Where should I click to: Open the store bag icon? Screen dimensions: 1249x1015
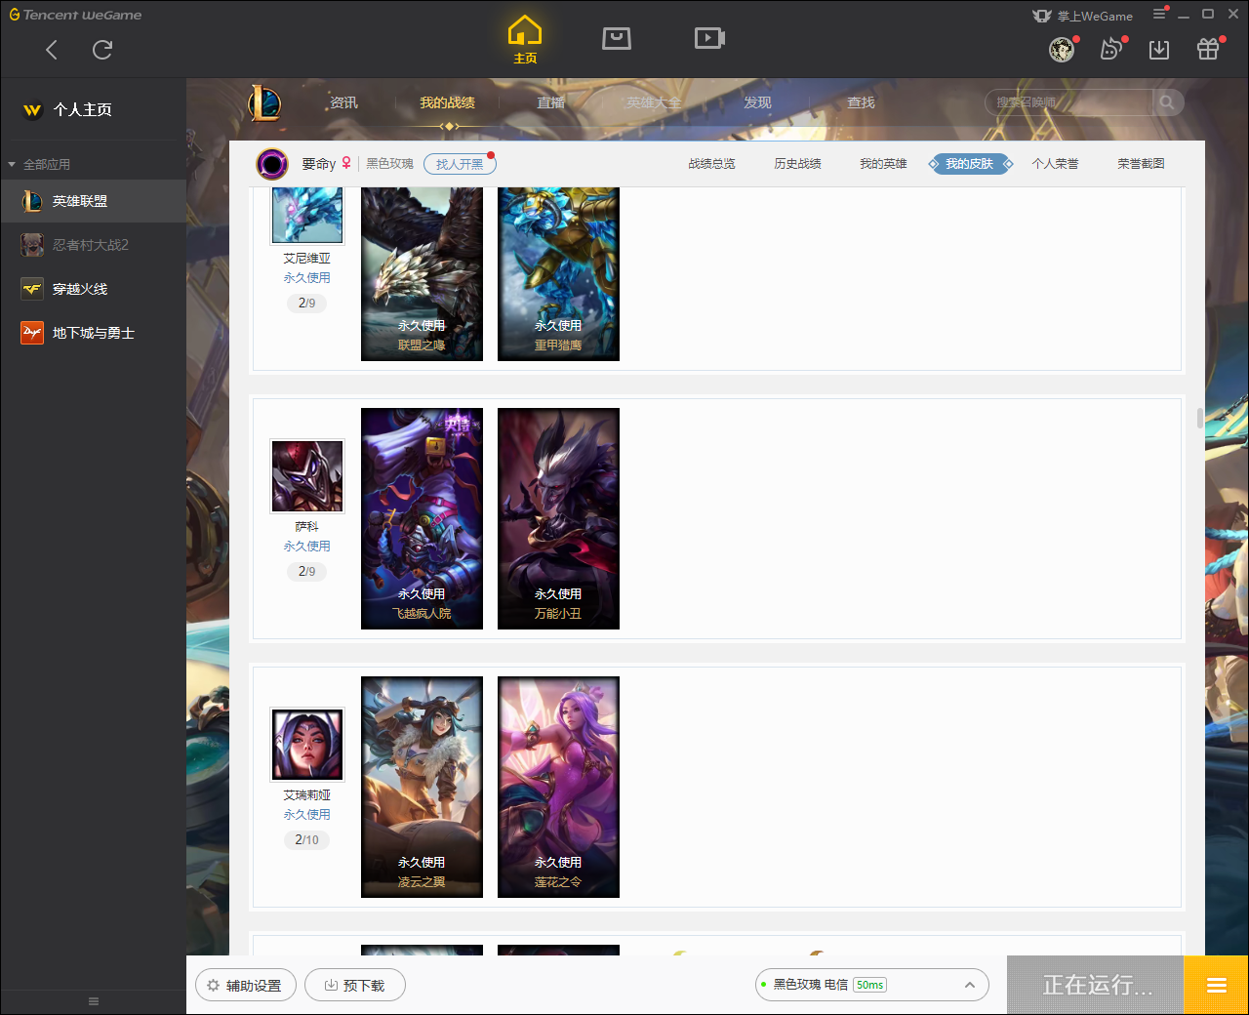617,38
